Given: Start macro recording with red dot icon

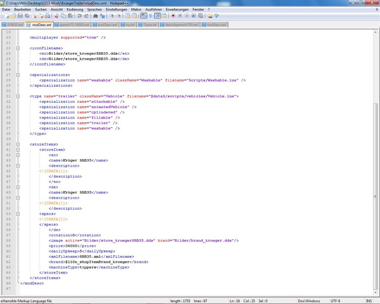Looking at the screenshot, I should [173, 16].
